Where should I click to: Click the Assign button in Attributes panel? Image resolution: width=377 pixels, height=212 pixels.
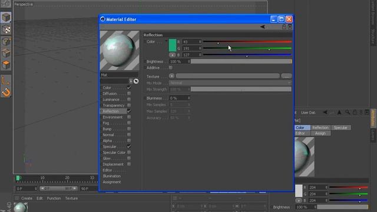(320, 133)
